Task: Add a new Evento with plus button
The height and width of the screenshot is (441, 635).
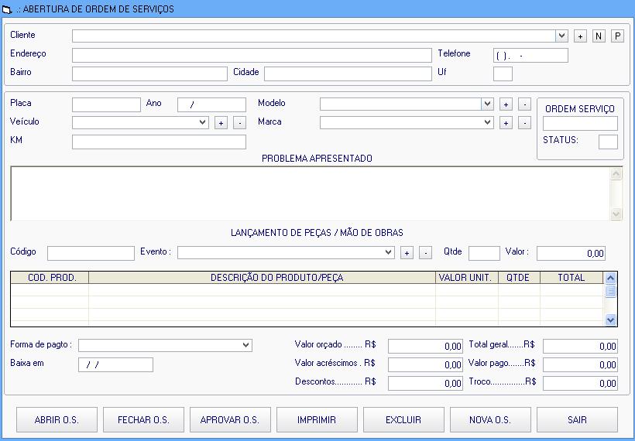Action: (x=407, y=253)
